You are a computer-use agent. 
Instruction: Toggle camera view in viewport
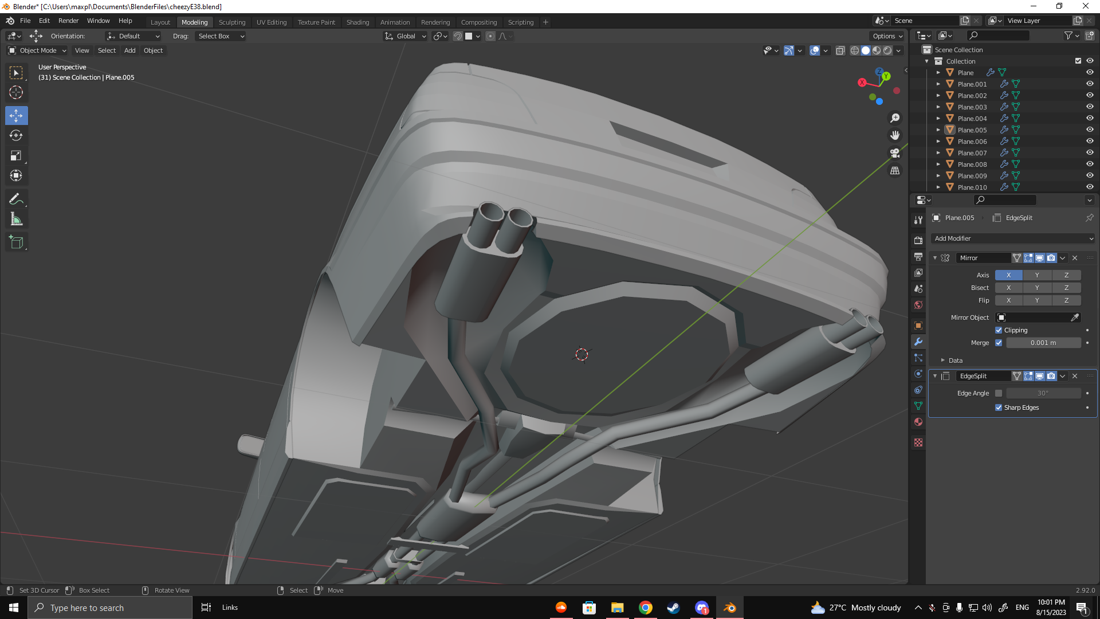coord(895,153)
